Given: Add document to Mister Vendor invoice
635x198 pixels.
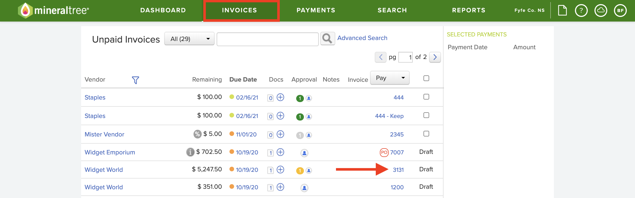Looking at the screenshot, I should [x=281, y=134].
